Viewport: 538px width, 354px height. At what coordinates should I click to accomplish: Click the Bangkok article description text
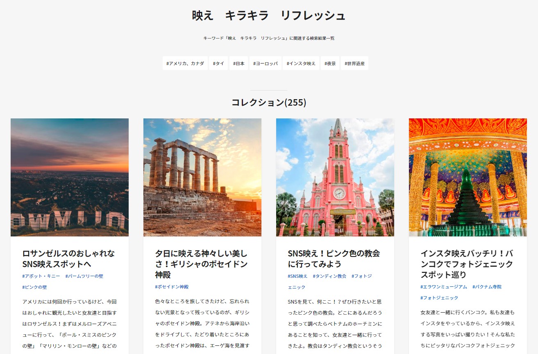468,331
